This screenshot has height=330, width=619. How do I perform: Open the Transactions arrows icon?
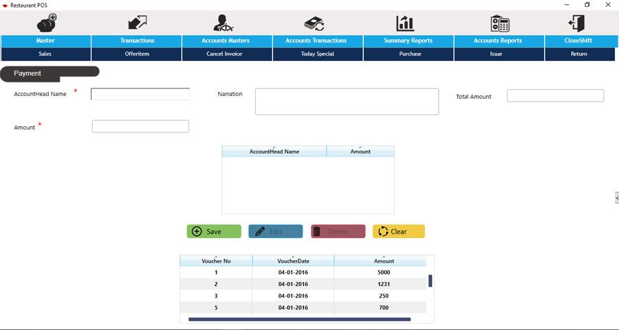point(137,23)
